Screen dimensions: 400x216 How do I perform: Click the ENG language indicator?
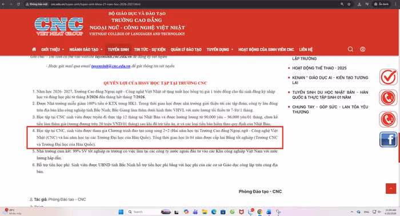tap(366, 212)
